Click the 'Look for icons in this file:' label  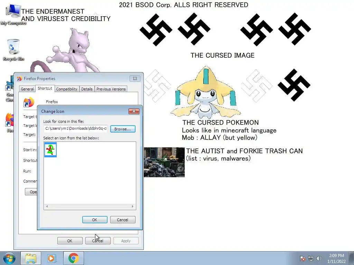[64, 121]
